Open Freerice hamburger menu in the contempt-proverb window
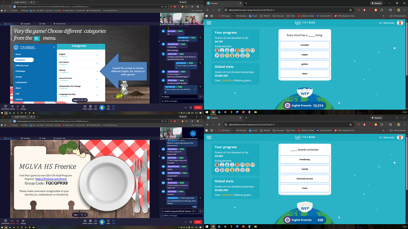The width and height of the screenshot is (408, 229). [209, 137]
